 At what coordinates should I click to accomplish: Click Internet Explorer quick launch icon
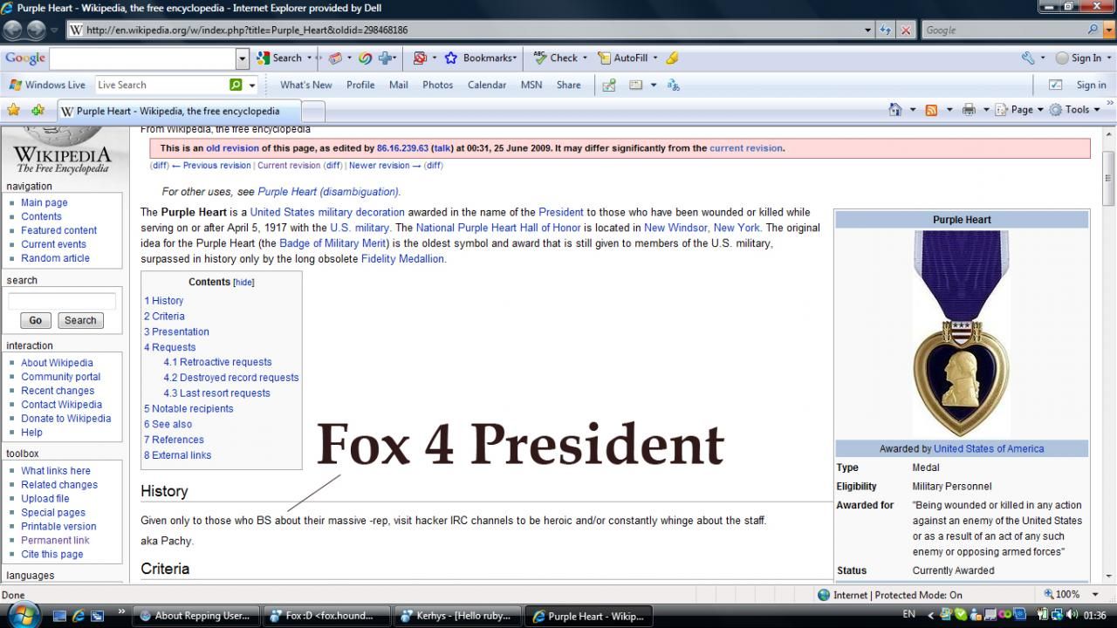(78, 615)
